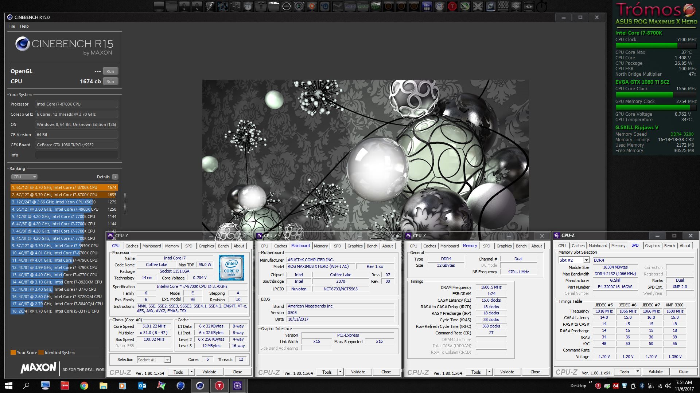Screen dimensions: 700x393
Task: Launch Google Chrome from the taskbar
Action: pyautogui.click(x=84, y=385)
